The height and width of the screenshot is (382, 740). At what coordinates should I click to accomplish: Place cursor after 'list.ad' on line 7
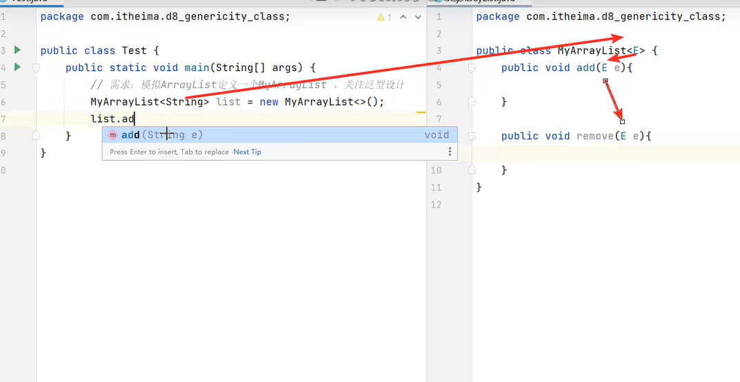point(135,119)
